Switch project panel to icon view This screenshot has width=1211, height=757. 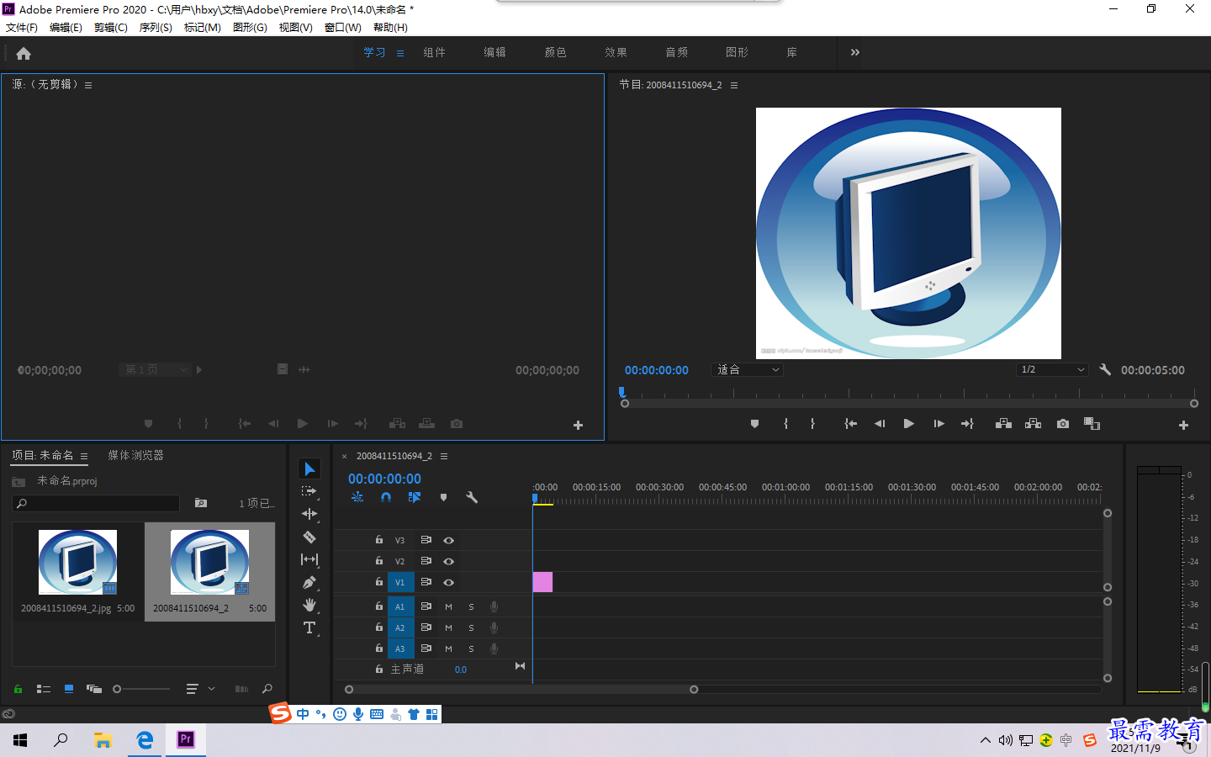pos(69,689)
